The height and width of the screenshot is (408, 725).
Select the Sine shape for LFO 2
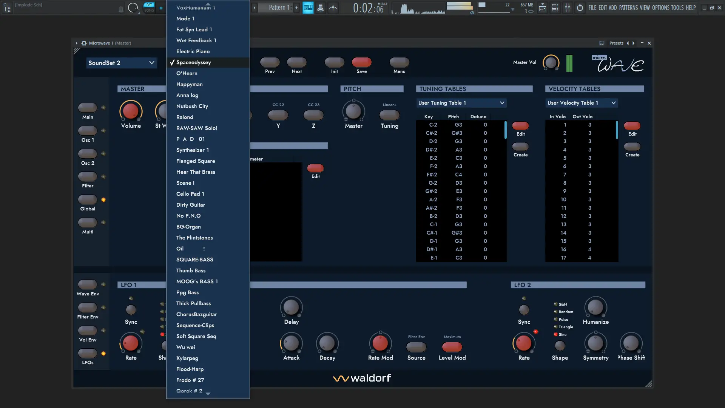pyautogui.click(x=556, y=334)
